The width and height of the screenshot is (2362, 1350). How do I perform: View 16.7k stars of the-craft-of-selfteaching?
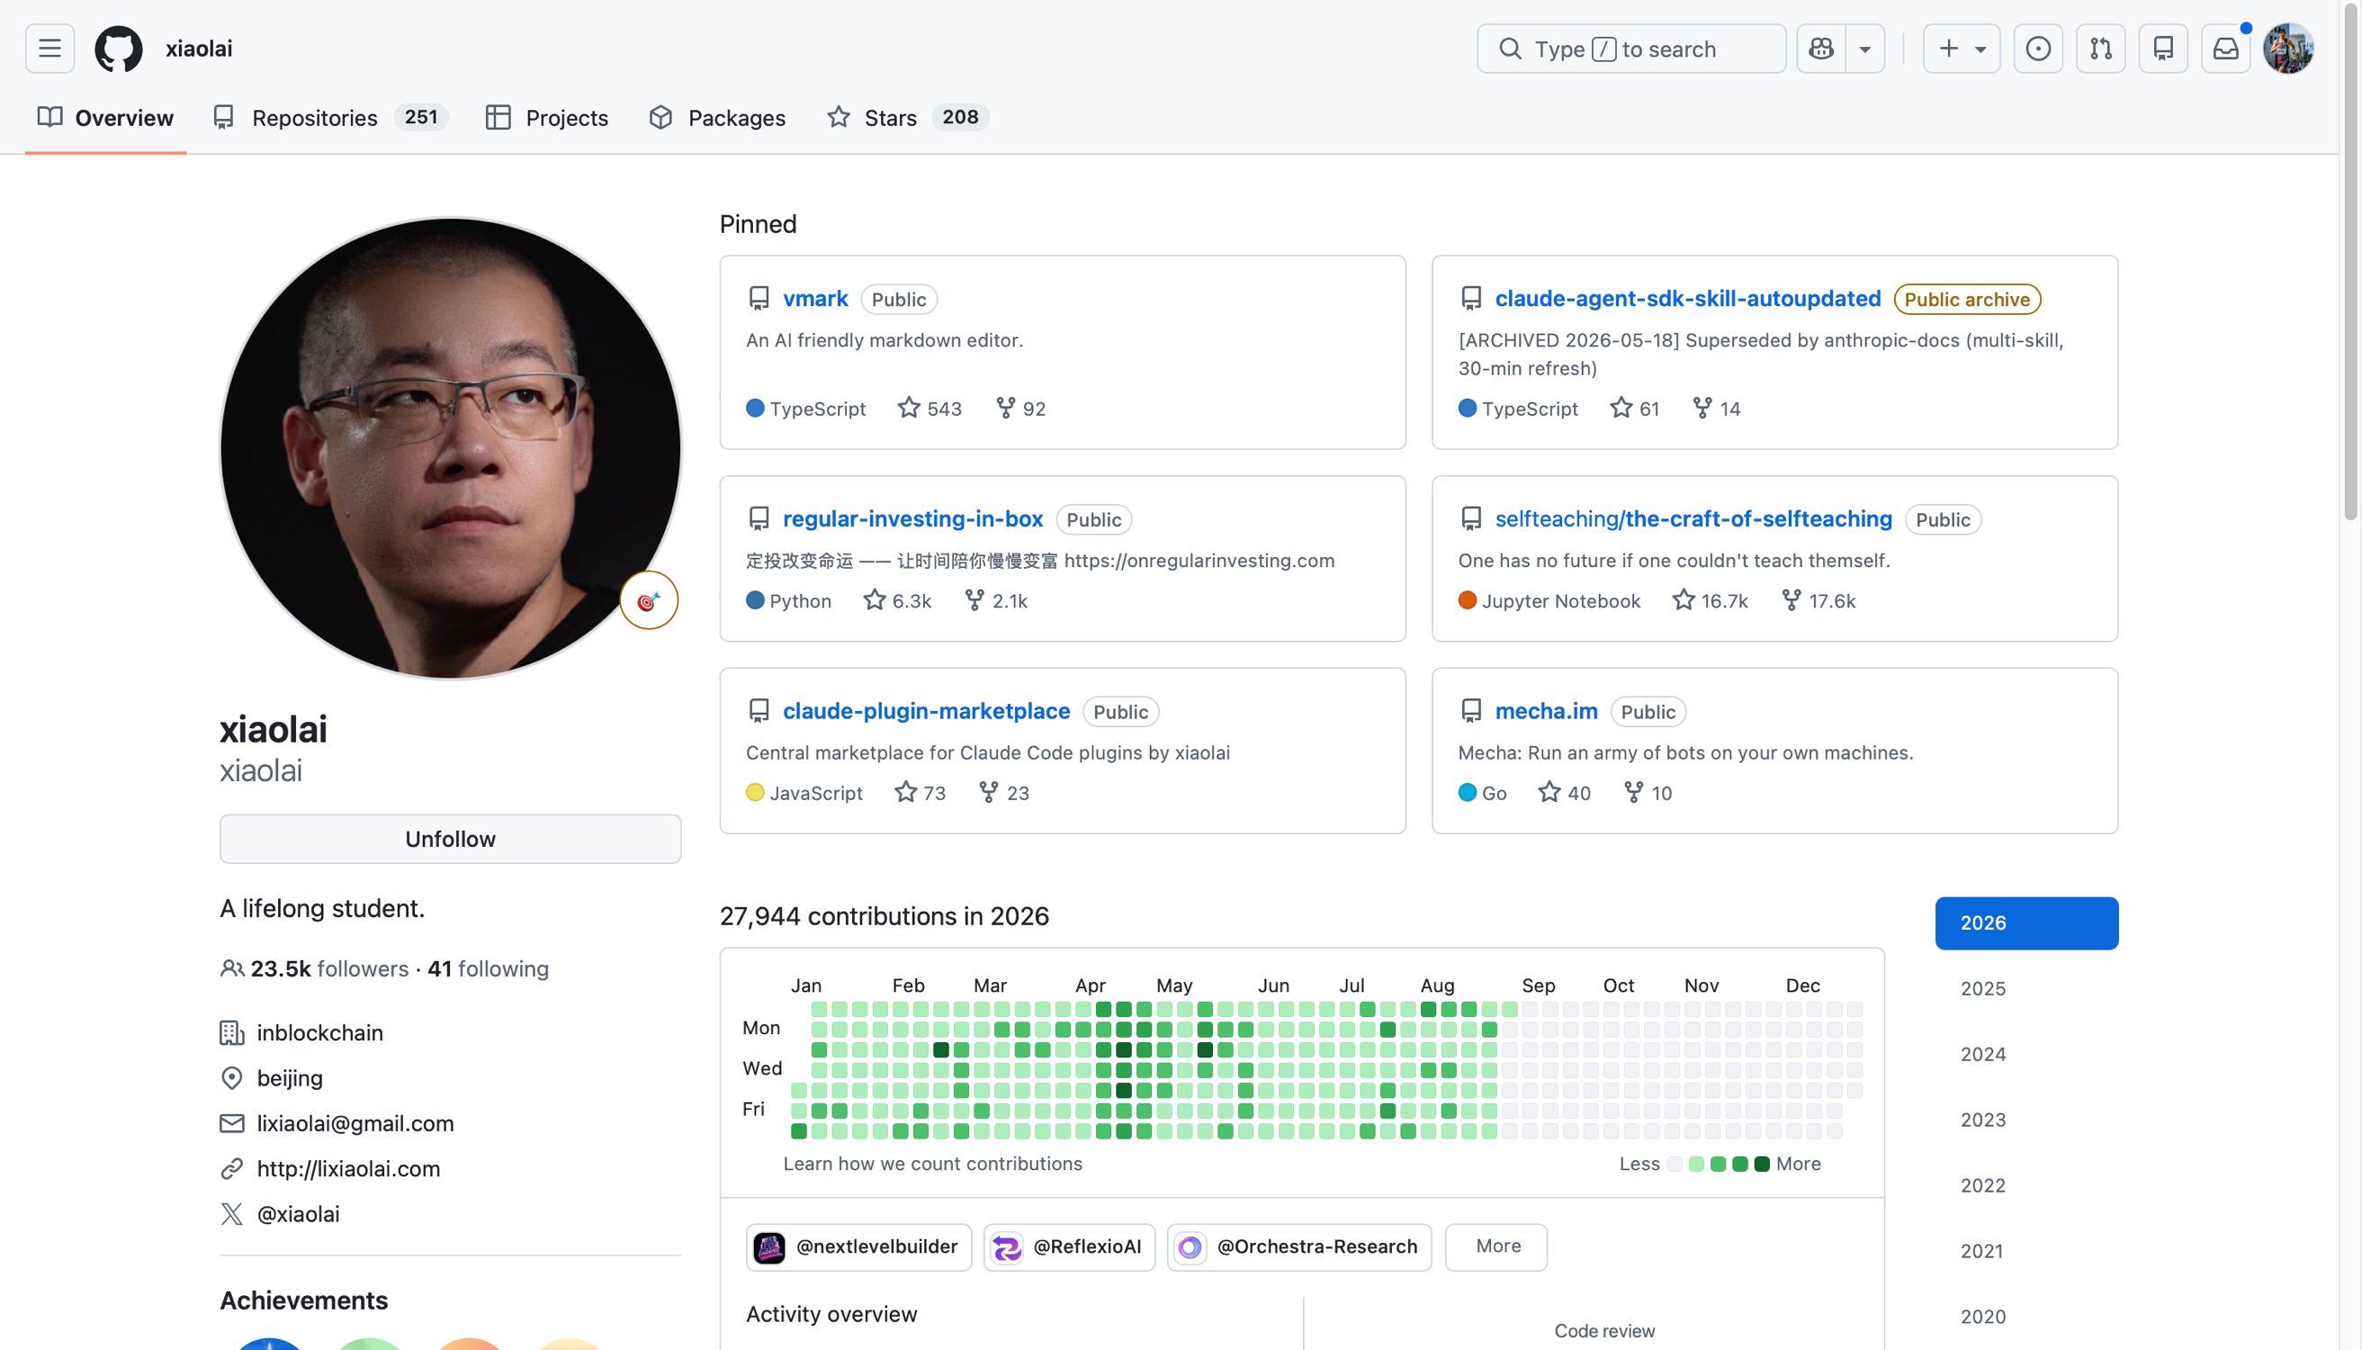coord(1711,601)
